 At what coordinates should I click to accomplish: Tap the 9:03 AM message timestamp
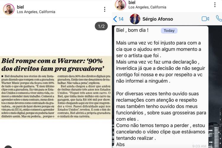click(x=199, y=146)
